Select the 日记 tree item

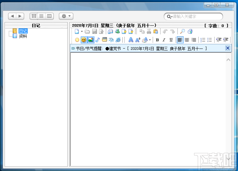tap(23, 31)
